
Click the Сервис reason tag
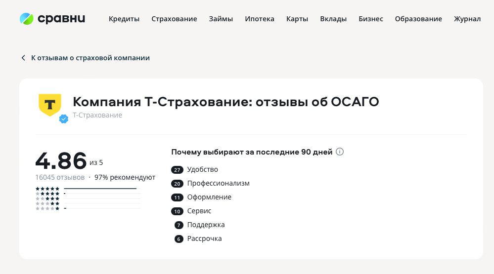pyautogui.click(x=199, y=211)
